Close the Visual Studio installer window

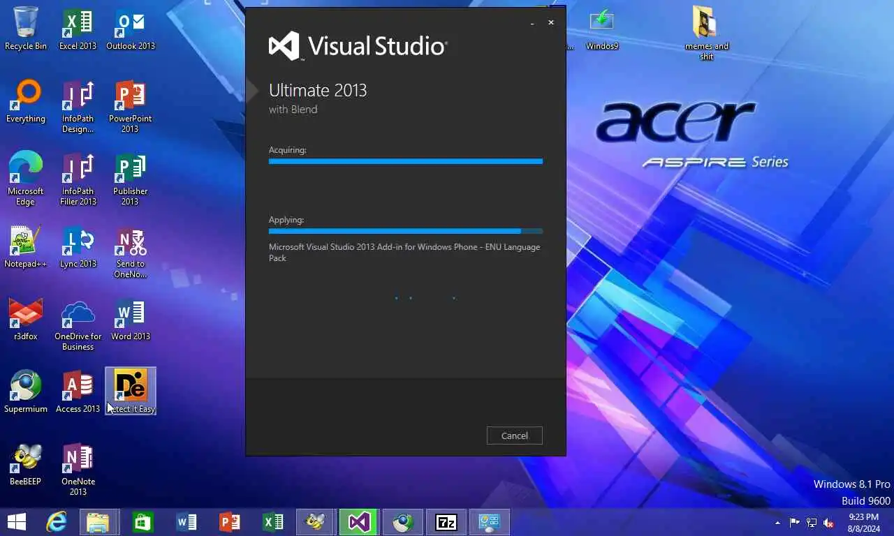551,22
